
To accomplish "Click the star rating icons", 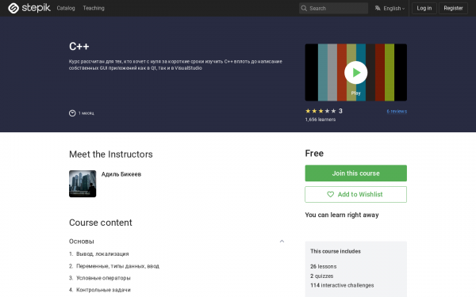I will pyautogui.click(x=321, y=111).
